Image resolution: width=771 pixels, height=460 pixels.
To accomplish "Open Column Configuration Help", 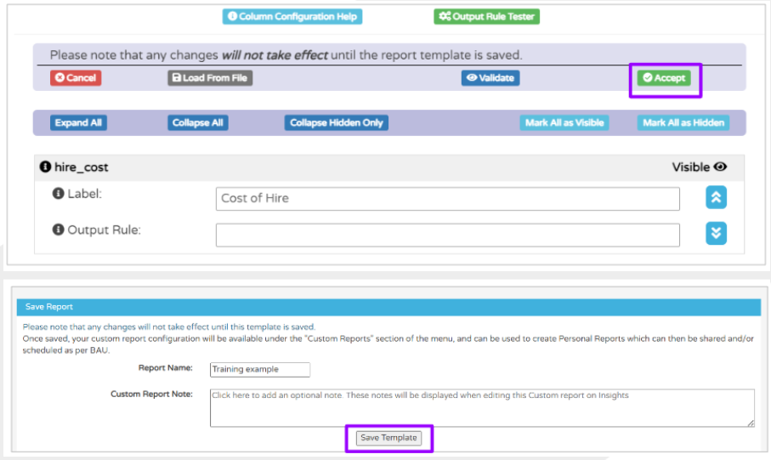I will (292, 16).
